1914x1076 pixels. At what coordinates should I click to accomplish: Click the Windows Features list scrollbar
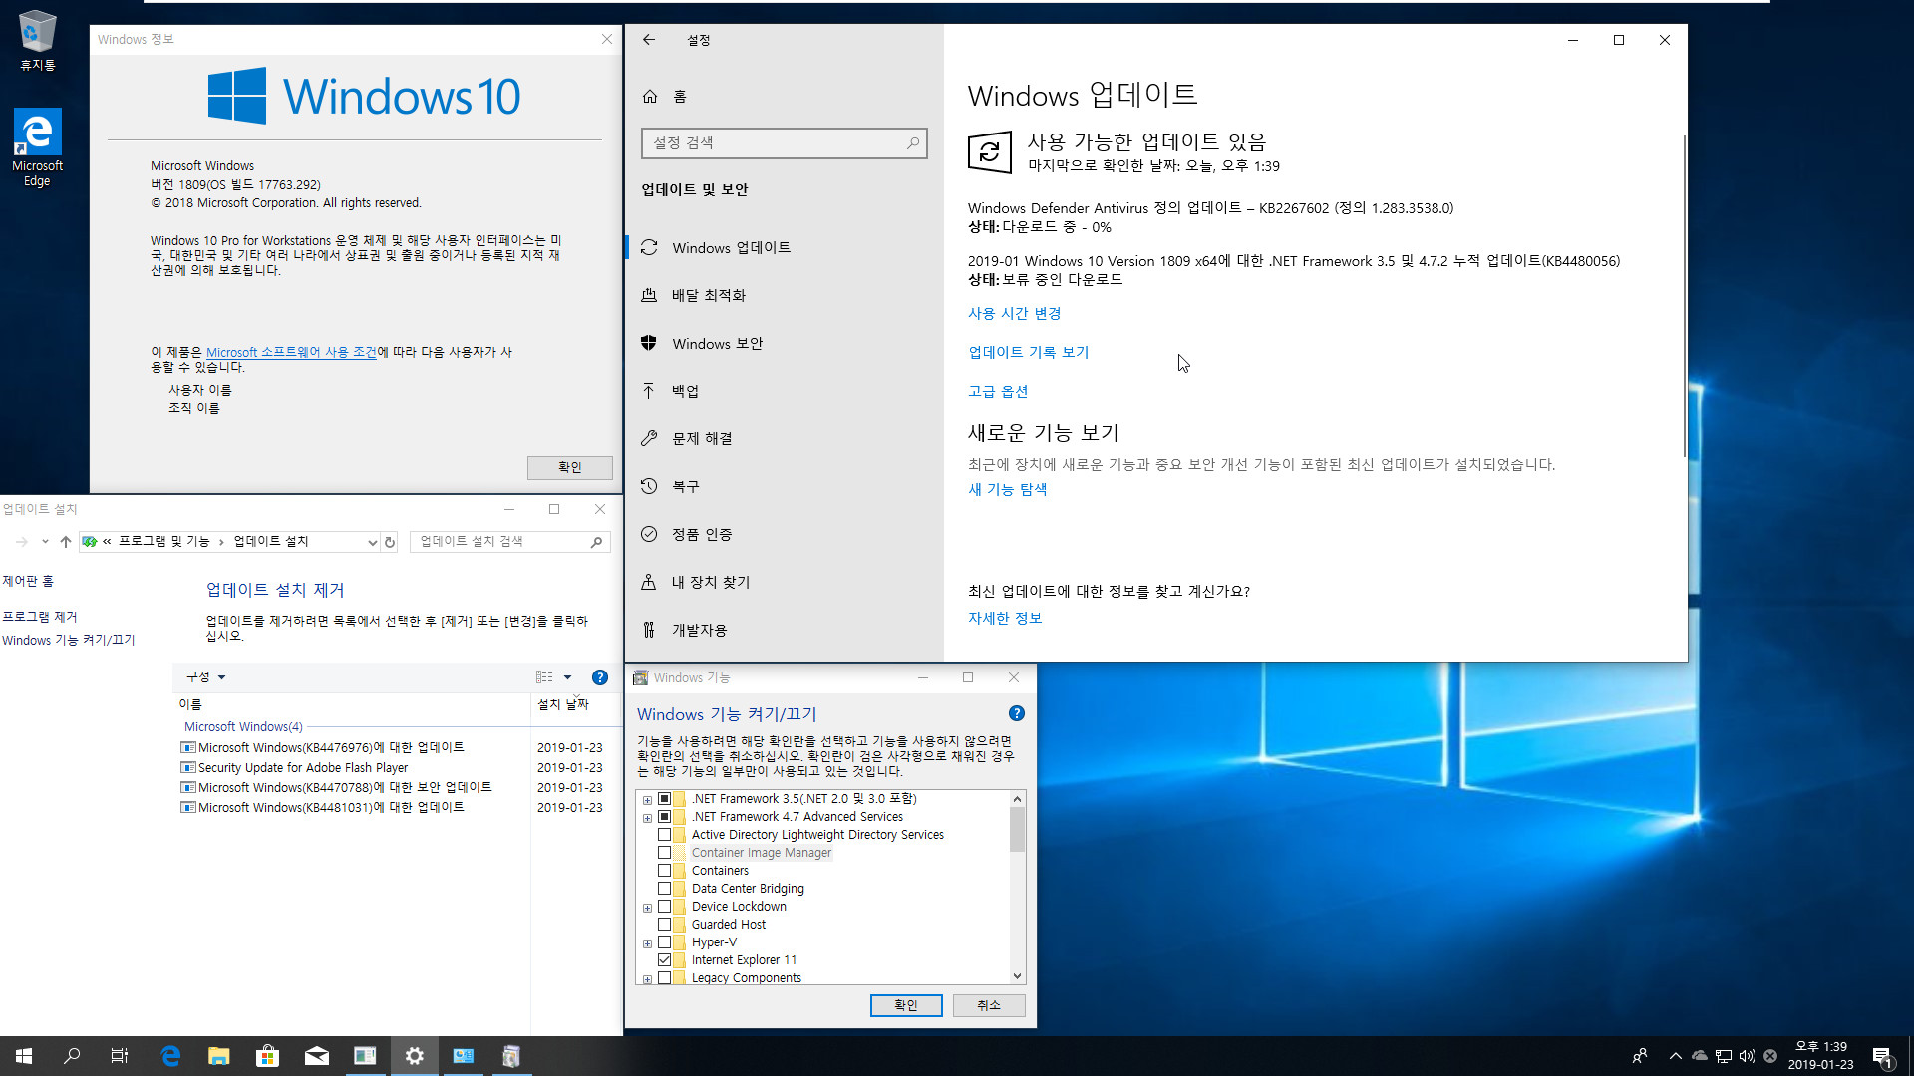(1017, 829)
